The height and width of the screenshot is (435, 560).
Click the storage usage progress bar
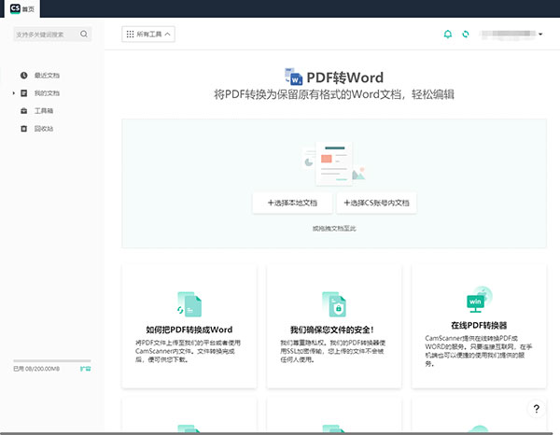point(51,359)
